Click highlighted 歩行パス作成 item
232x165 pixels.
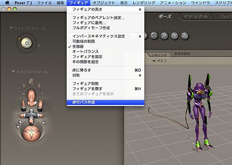pyautogui.click(x=105, y=102)
